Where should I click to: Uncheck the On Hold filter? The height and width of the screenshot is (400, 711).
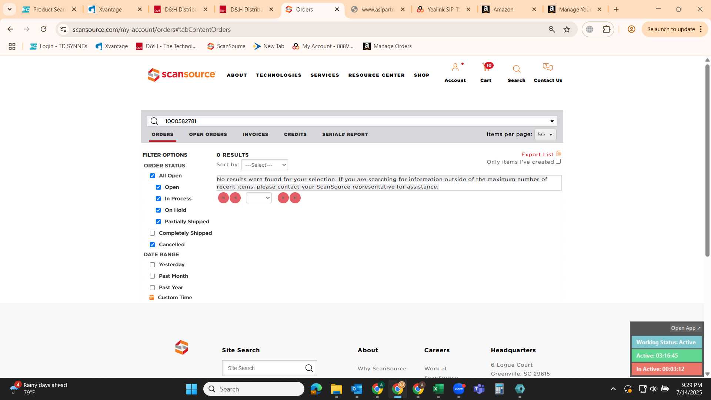tap(158, 210)
